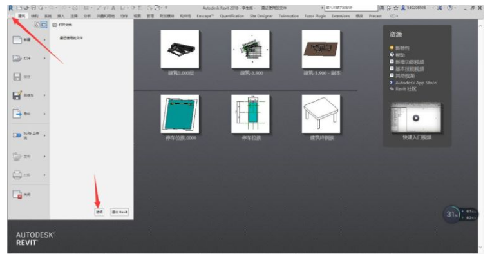Open the Help dropdown arrow
The image size is (492, 258).
point(455,8)
